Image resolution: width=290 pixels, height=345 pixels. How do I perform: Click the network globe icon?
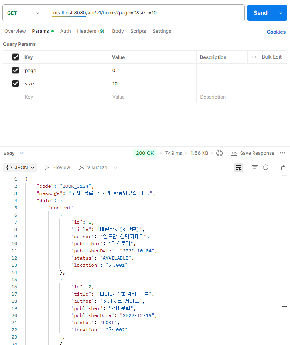(219, 153)
